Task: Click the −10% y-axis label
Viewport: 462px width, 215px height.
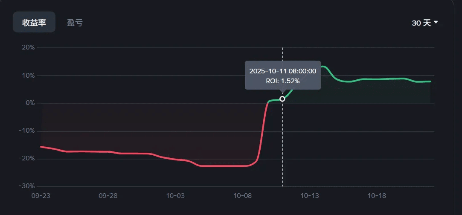Action: 26,131
